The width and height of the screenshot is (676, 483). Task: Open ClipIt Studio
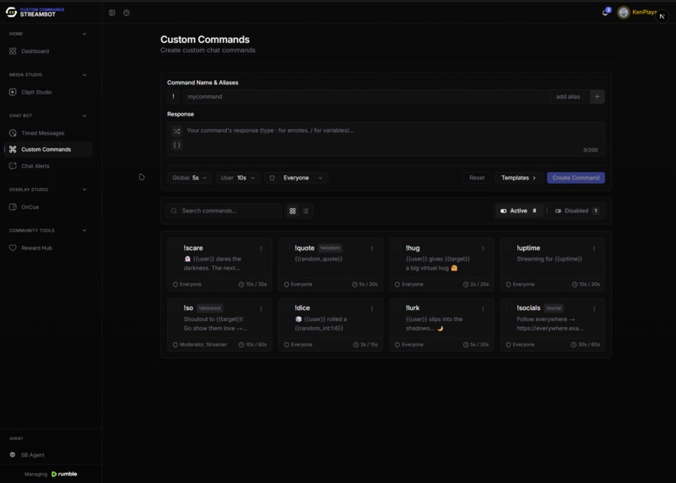(x=48, y=92)
